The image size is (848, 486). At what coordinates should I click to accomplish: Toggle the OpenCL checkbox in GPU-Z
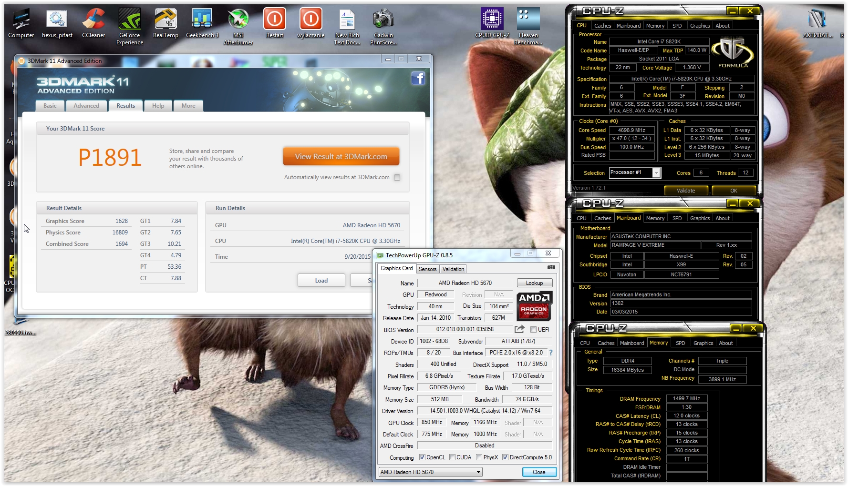422,457
